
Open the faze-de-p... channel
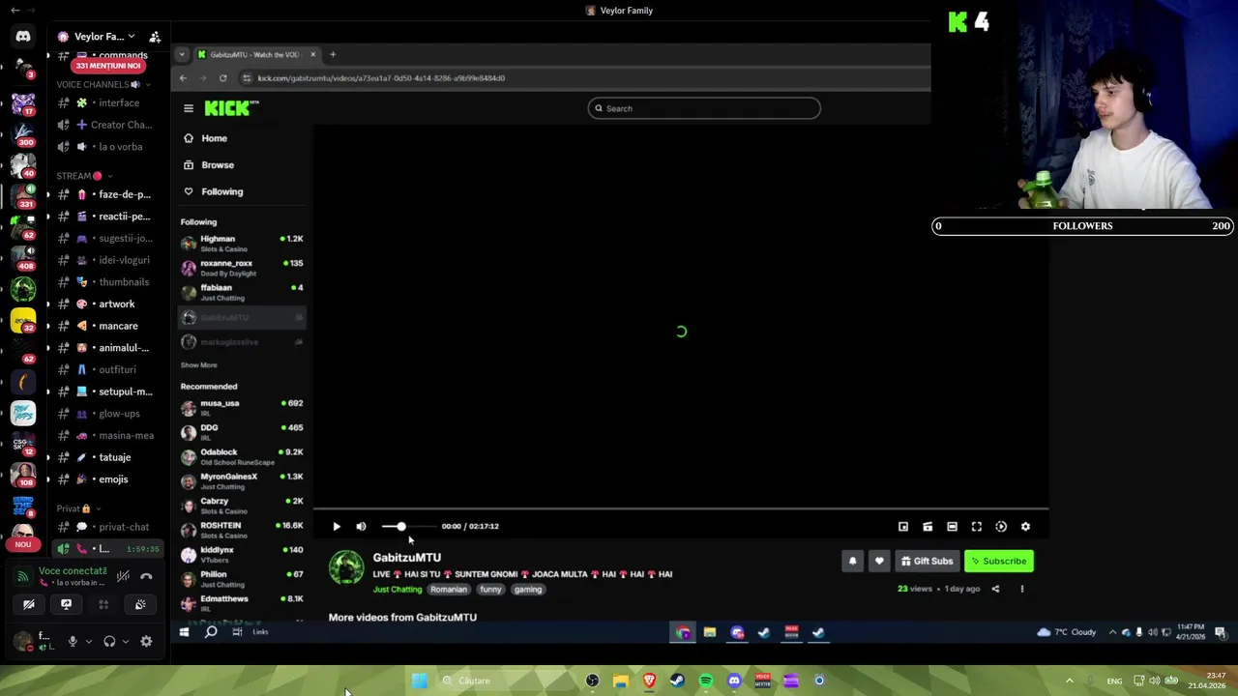coord(108,194)
